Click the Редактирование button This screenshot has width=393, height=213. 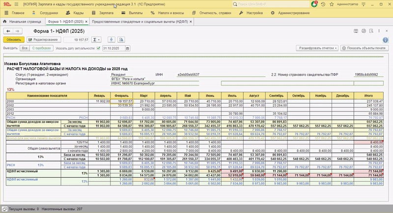[x=44, y=40]
